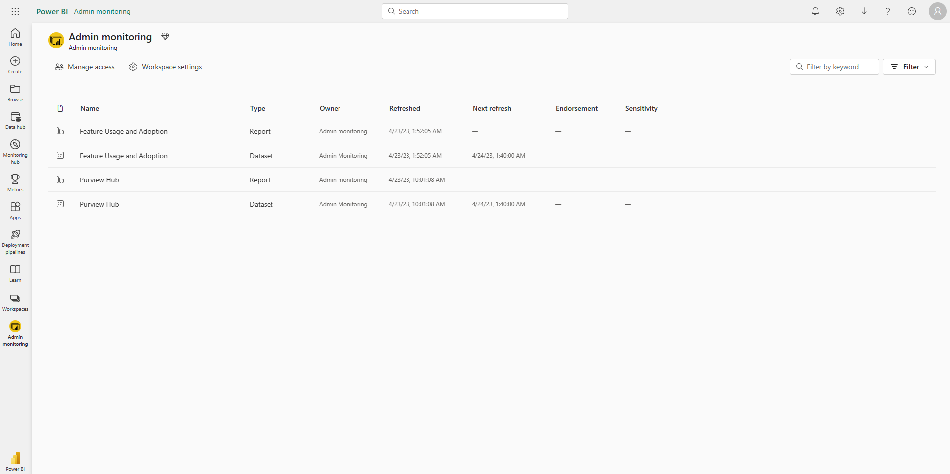
Task: Open settings gear in top bar
Action: click(x=840, y=11)
